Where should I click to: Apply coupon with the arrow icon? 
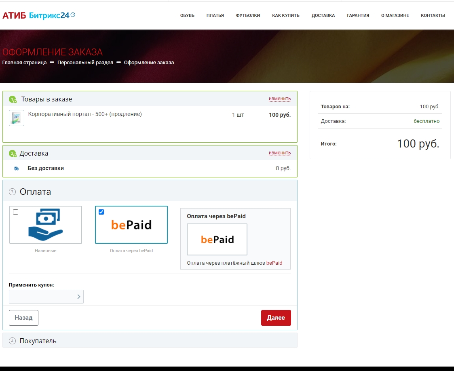tap(79, 297)
